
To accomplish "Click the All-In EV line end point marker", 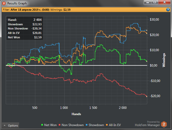I will [147, 33].
